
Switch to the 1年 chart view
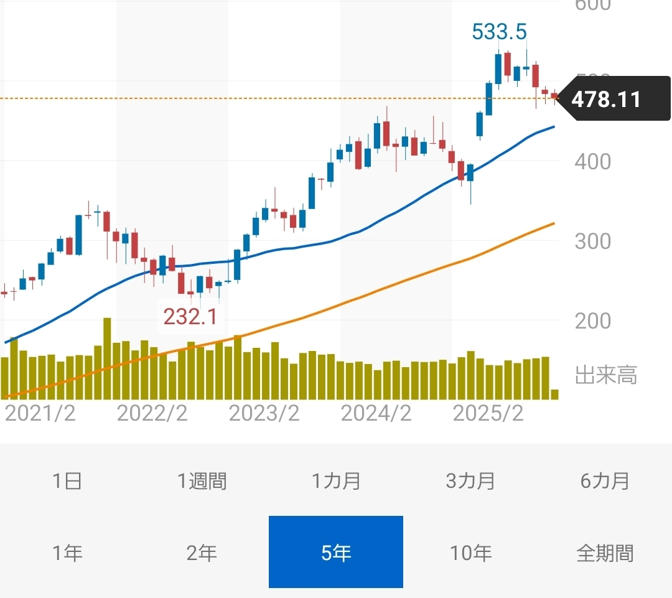point(67,553)
